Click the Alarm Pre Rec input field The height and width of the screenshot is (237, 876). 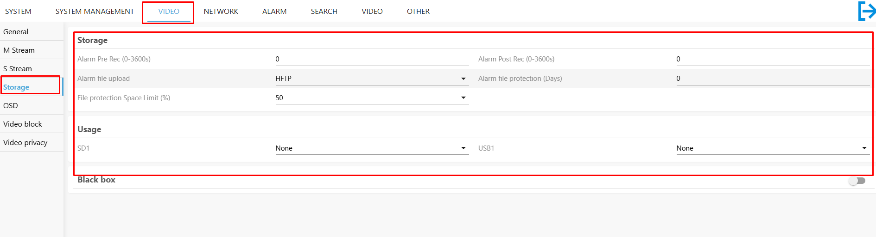pyautogui.click(x=372, y=59)
